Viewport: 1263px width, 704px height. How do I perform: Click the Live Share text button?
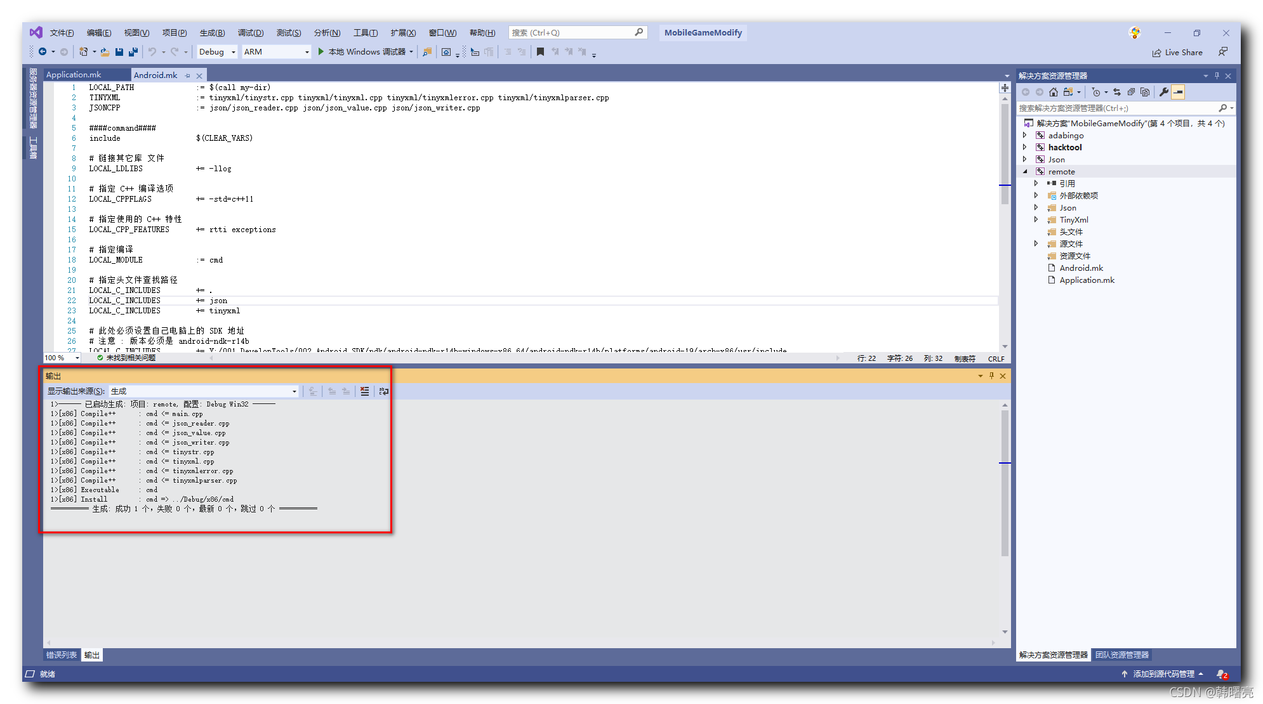(1183, 53)
